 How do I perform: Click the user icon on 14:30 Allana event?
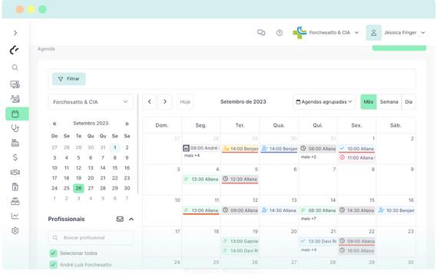coord(264,210)
